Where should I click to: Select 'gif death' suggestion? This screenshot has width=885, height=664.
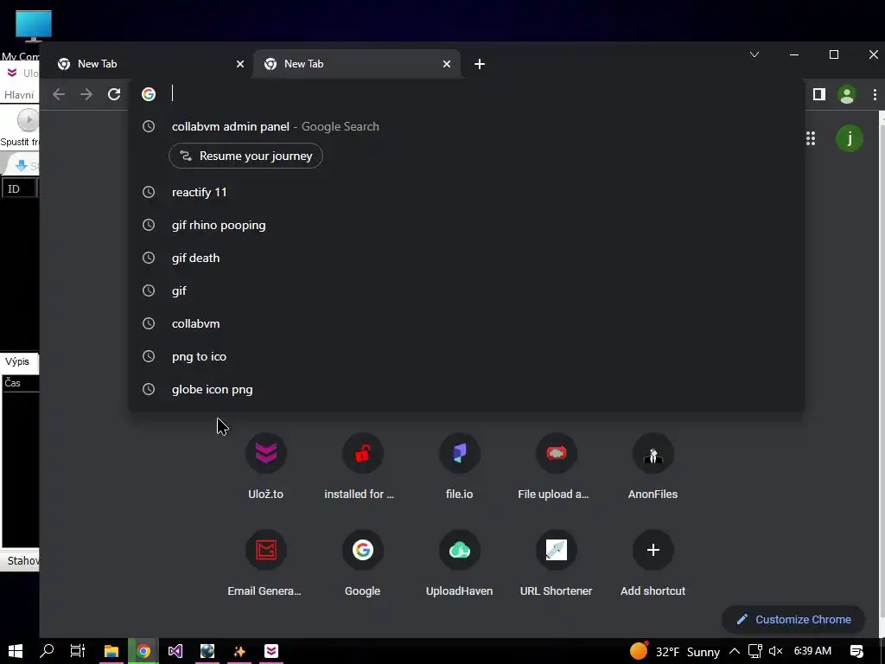pyautogui.click(x=466, y=258)
